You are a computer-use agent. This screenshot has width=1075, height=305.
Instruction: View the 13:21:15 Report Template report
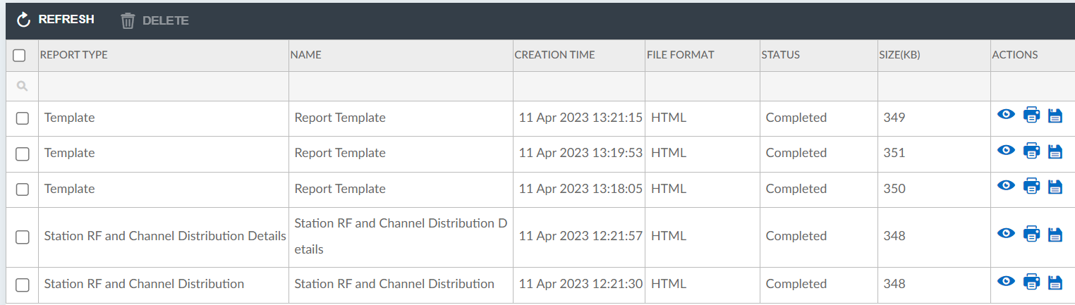(x=1006, y=115)
